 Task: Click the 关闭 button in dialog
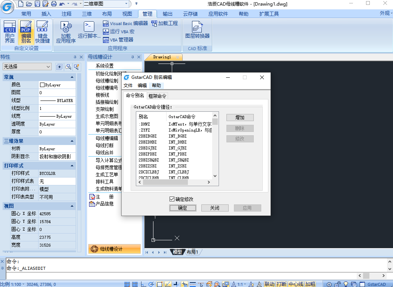(215, 208)
